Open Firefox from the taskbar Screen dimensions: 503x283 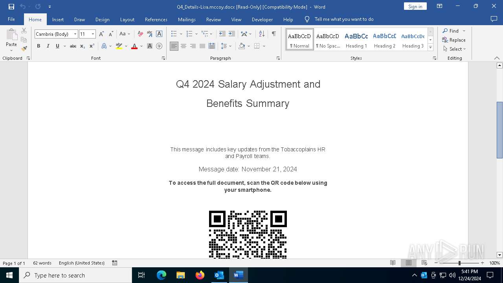click(200, 275)
